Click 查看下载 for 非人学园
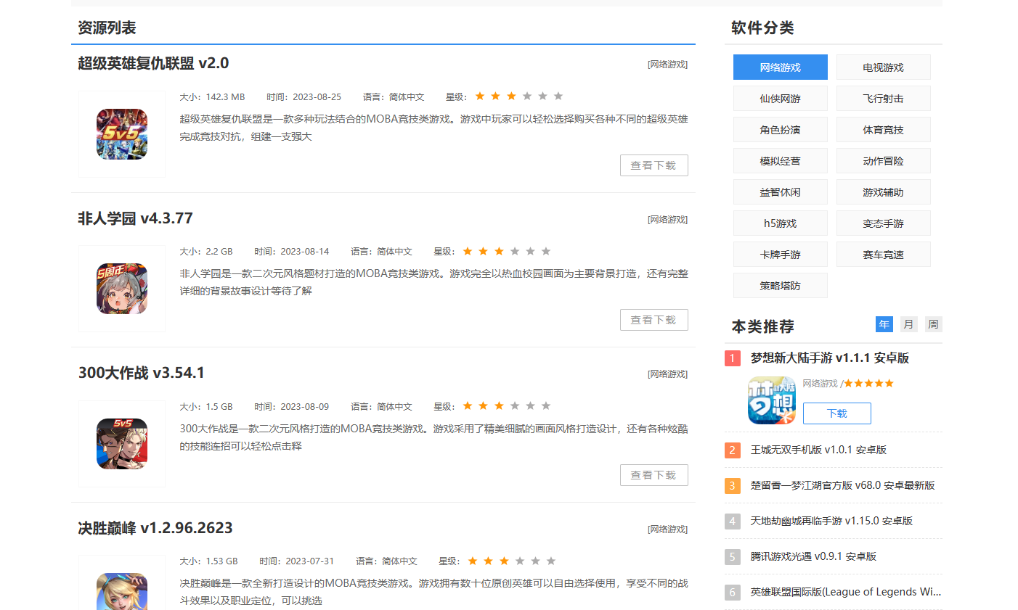 (653, 320)
